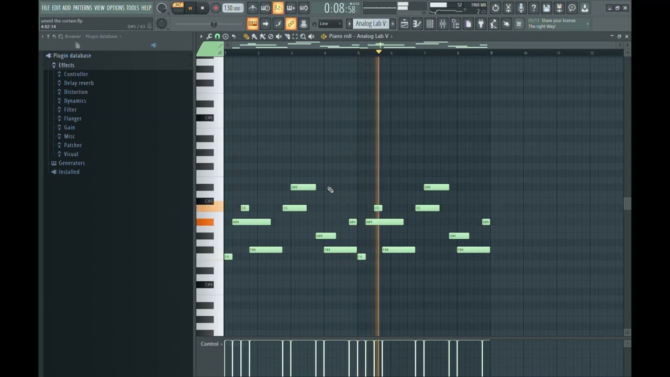Click the arrow left of the pattern name
Viewport: 670px width, 377px height.
pyautogui.click(x=350, y=24)
